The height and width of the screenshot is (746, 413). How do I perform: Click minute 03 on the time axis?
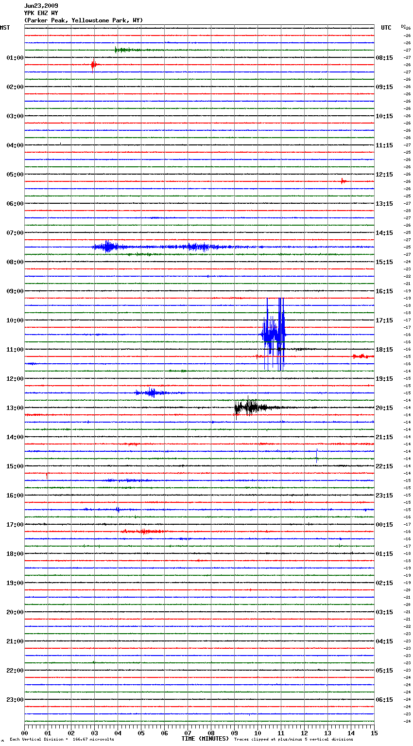pyautogui.click(x=94, y=733)
